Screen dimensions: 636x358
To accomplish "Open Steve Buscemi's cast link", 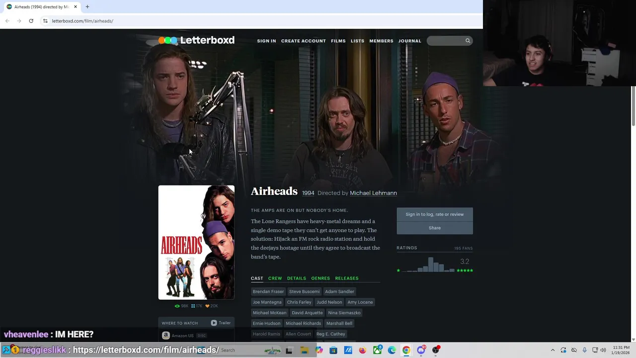I will (305, 291).
